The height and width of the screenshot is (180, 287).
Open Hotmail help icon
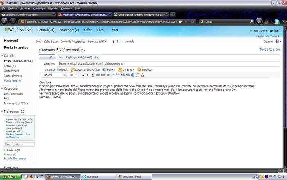click(x=277, y=42)
